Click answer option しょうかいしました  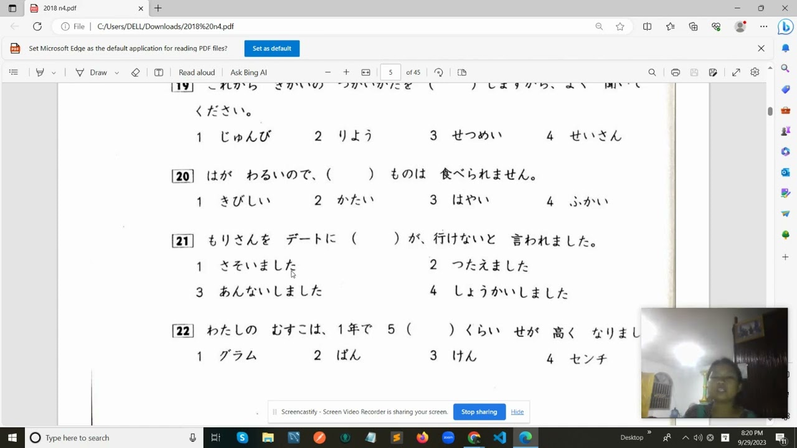(x=510, y=292)
